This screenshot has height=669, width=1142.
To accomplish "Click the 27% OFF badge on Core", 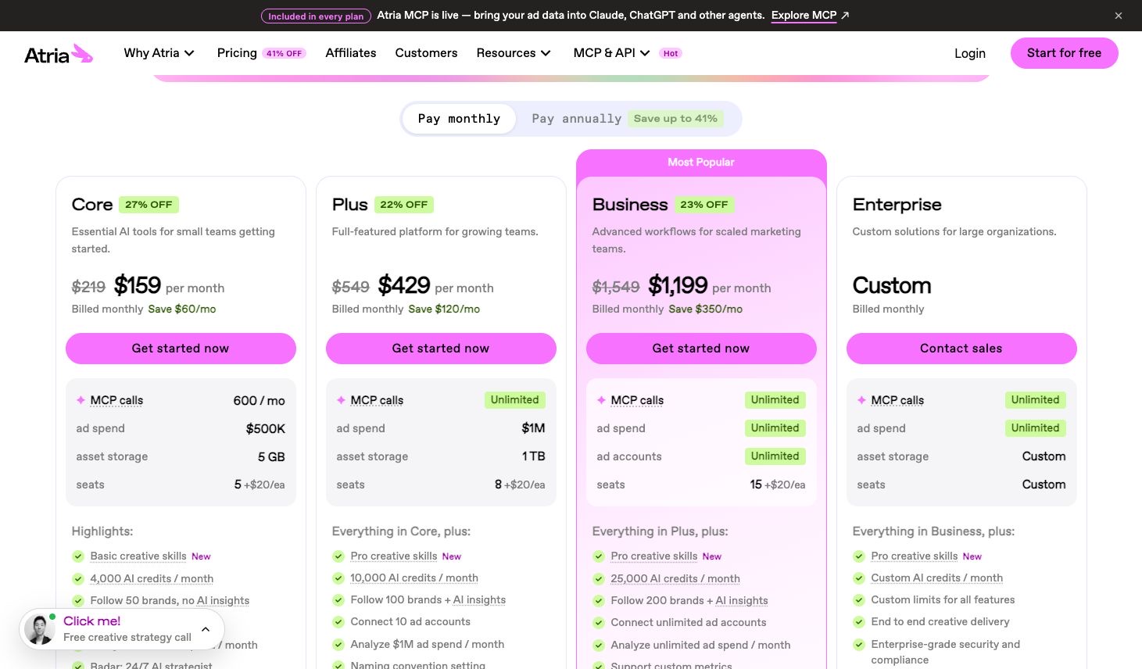I will pyautogui.click(x=149, y=205).
